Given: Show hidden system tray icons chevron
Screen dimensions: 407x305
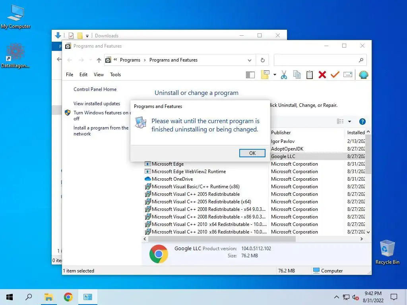Looking at the screenshot, I should coord(336,297).
